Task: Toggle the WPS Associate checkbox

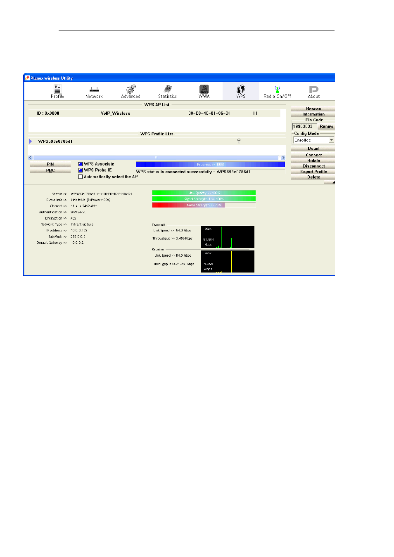Action: 80,164
